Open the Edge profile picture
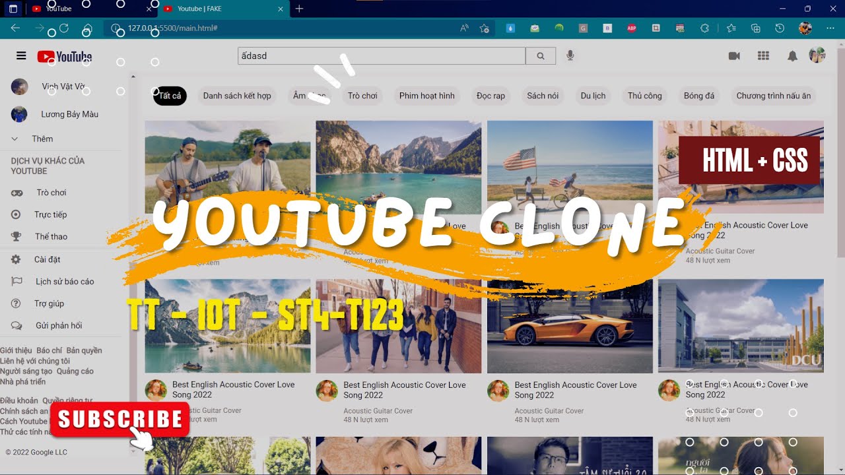Image resolution: width=845 pixels, height=475 pixels. coord(805,28)
